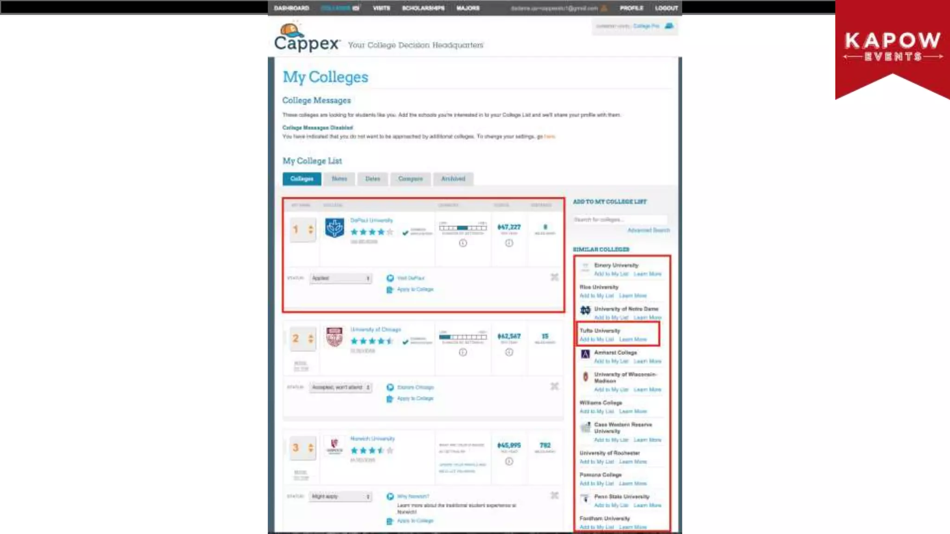950x534 pixels.
Task: Adjust DePaul rank number 1 stepper
Action: pyautogui.click(x=311, y=229)
